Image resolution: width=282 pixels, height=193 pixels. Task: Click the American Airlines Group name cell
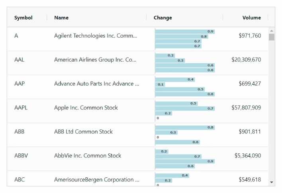tap(95, 60)
